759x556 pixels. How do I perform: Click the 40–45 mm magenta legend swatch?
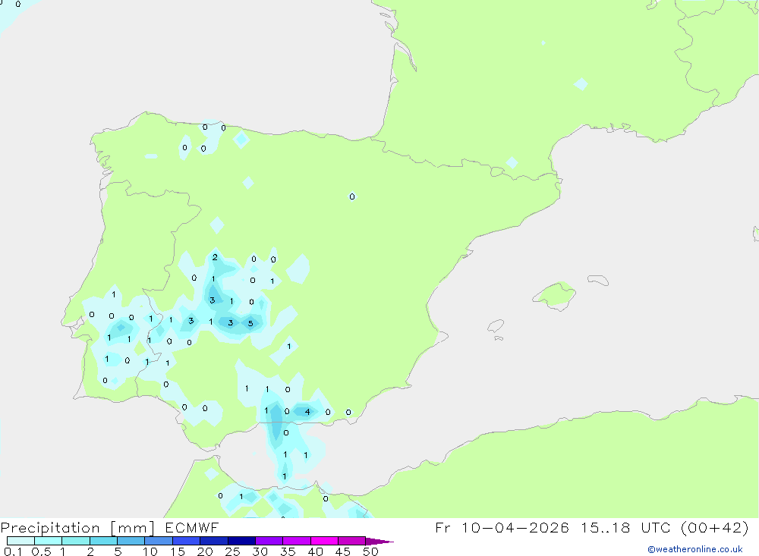pyautogui.click(x=324, y=541)
